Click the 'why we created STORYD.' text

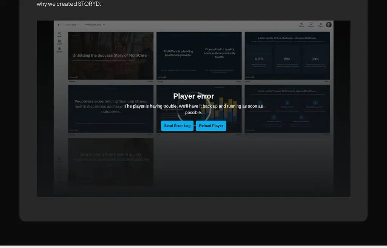coord(69,4)
